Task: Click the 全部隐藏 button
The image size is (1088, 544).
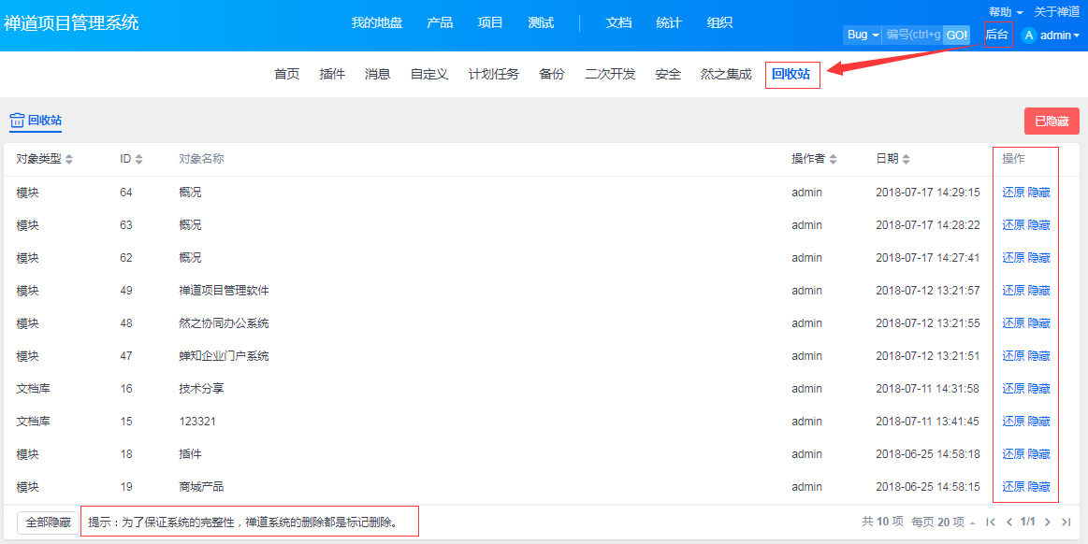Action: 48,523
